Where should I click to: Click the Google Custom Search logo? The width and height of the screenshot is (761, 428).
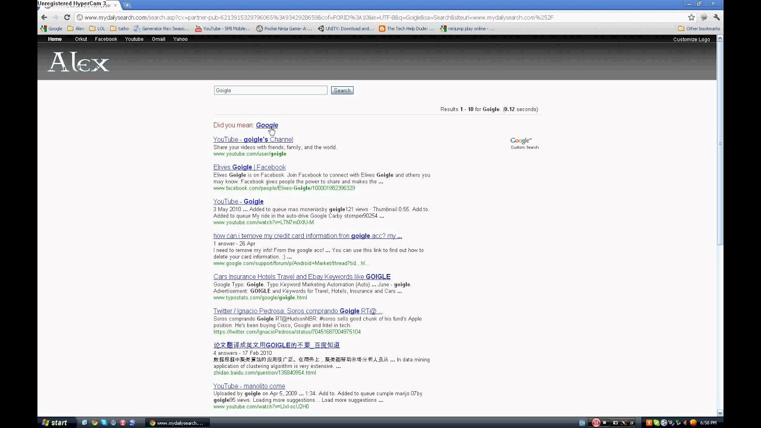[524, 143]
